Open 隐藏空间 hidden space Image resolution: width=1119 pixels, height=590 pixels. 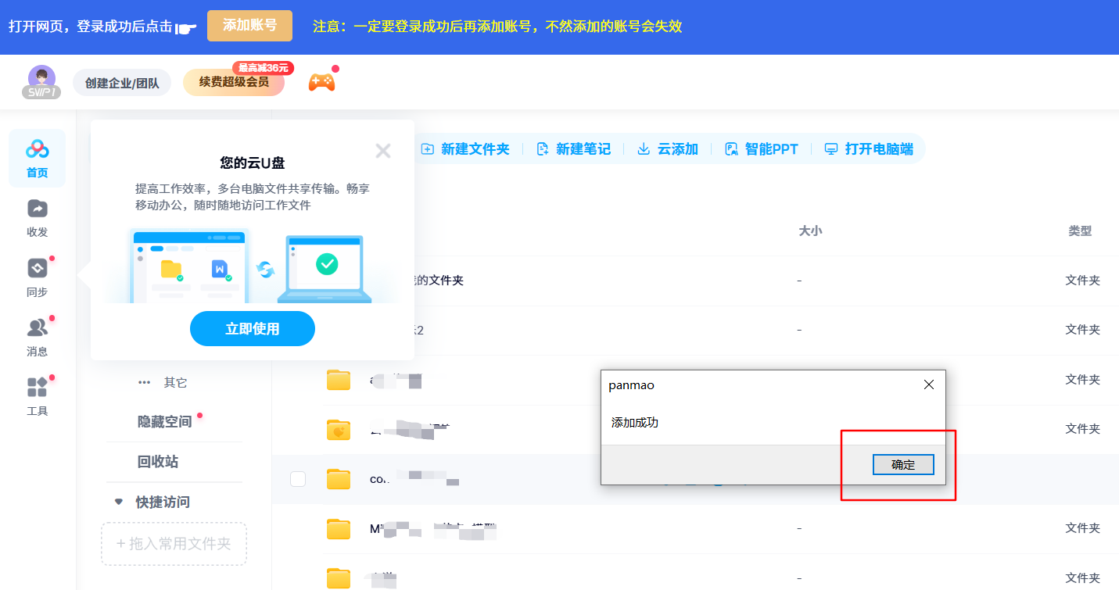coord(164,422)
